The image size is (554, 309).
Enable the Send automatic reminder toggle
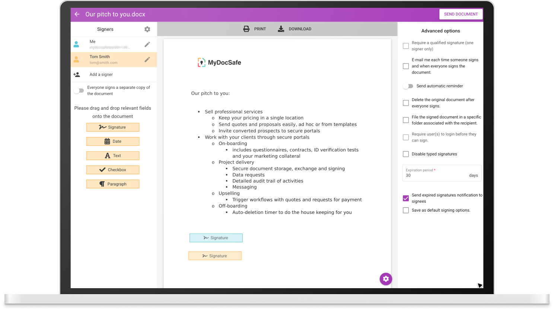[x=408, y=86]
